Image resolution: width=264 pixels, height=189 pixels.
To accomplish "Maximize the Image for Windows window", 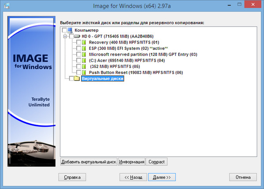I will [x=239, y=4].
